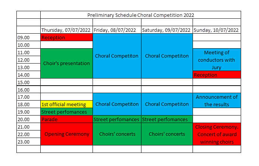This screenshot has width=259, height=166.
Task: Click the 09.00 time row label
Action: tap(28, 37)
